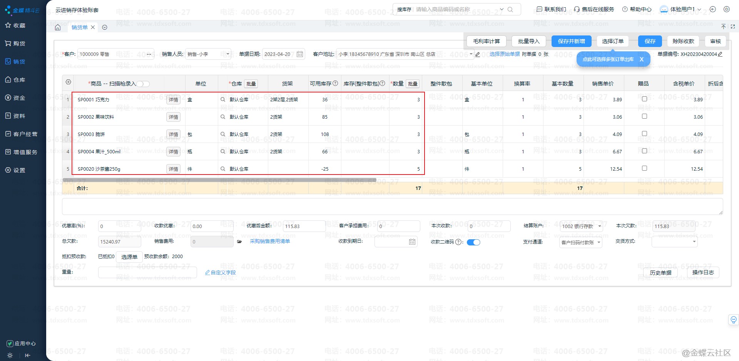
Task: Open the collection due date calendar icon
Action: 412,242
